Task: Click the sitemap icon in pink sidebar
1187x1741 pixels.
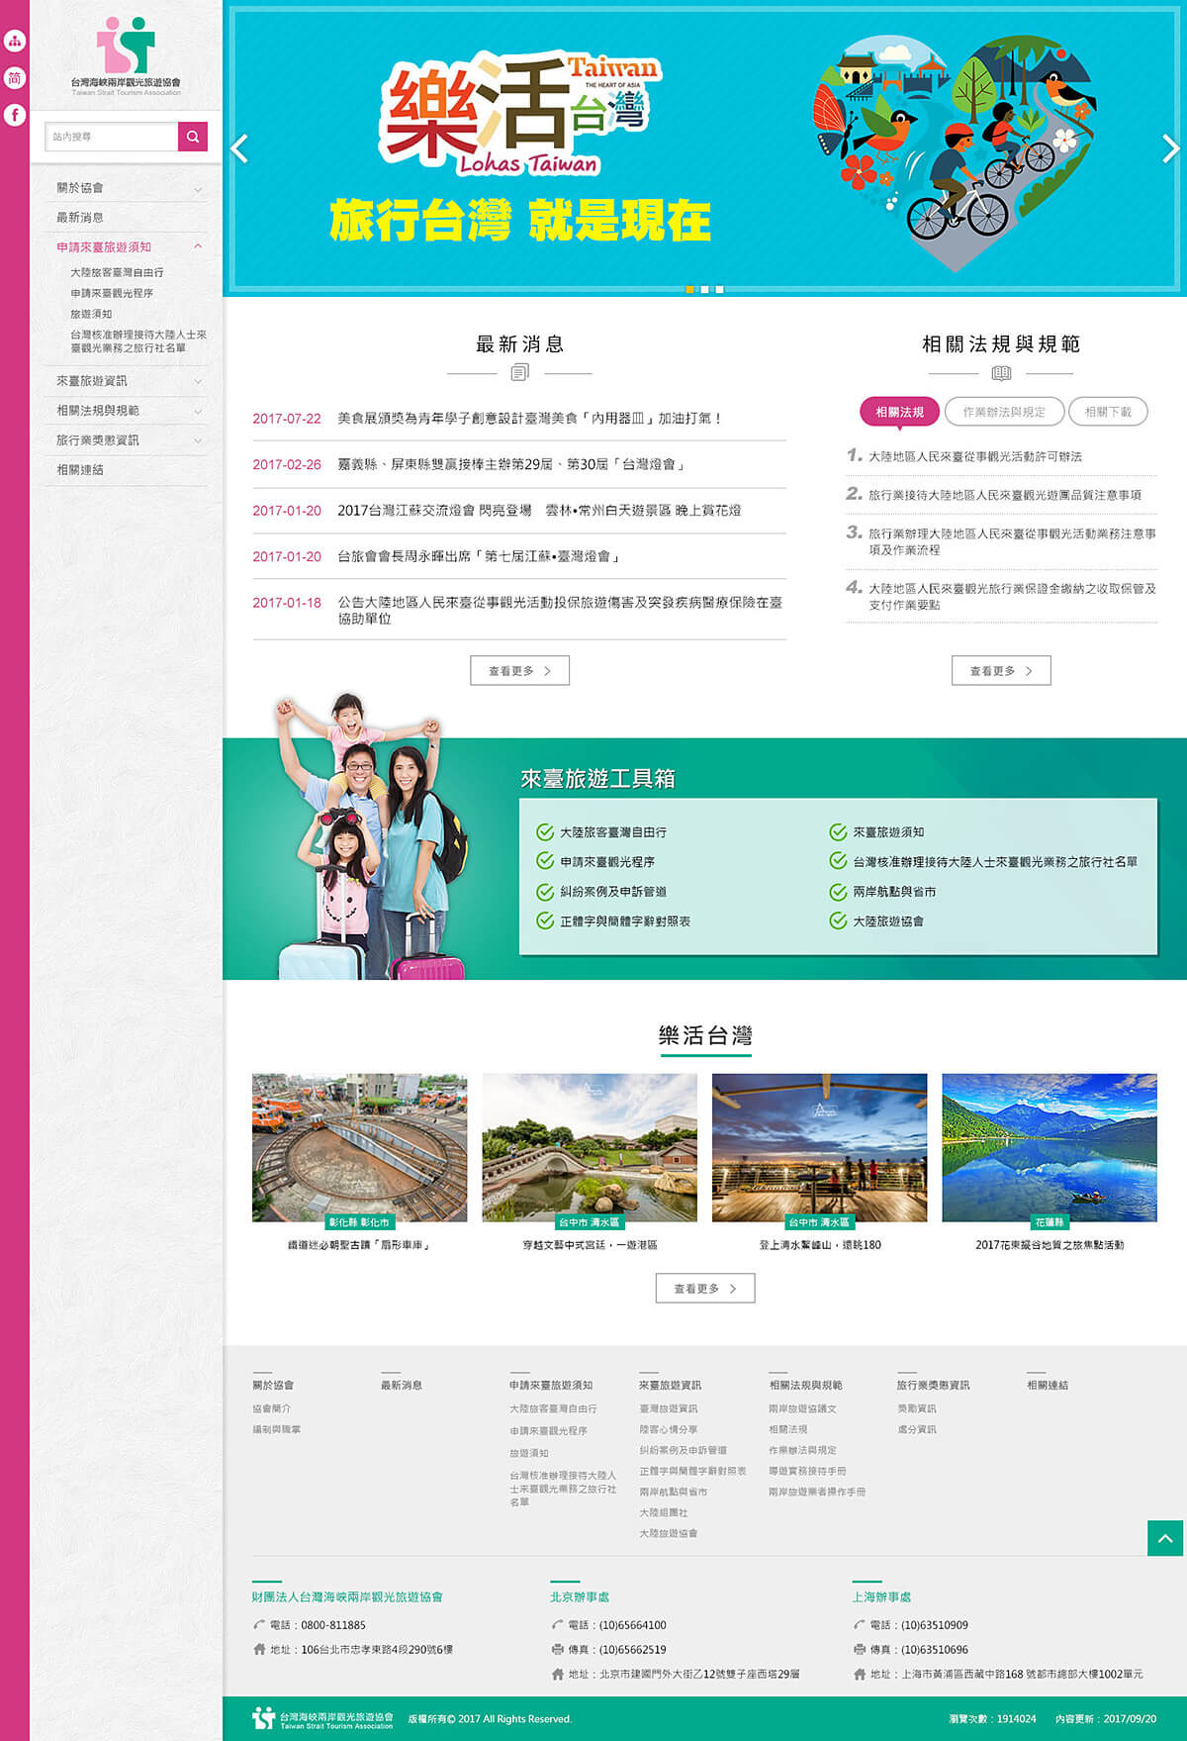Action: point(15,41)
